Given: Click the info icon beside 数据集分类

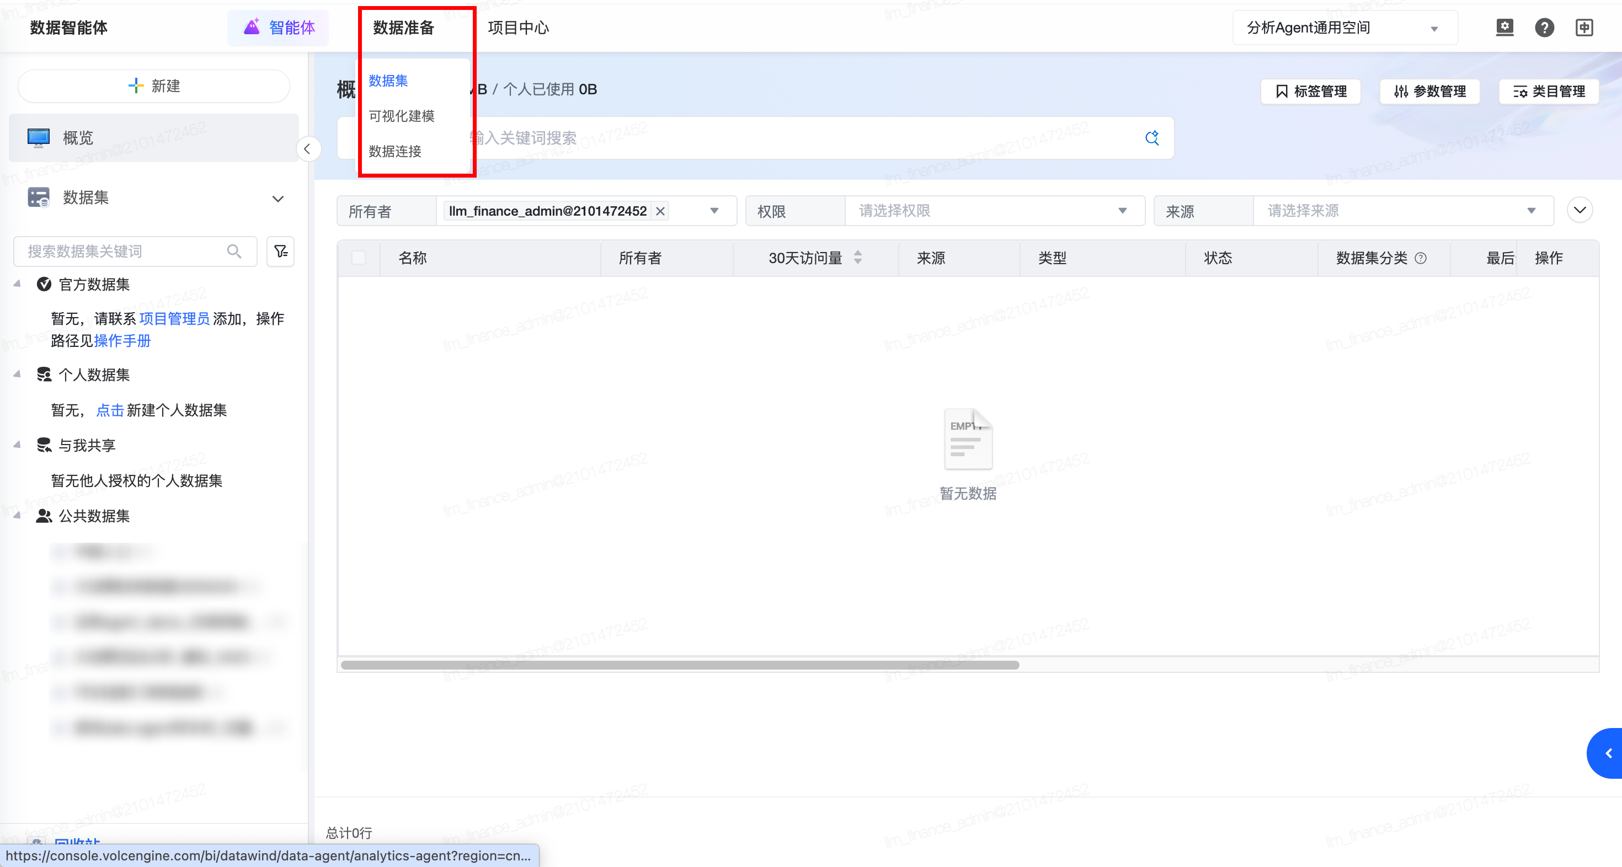Looking at the screenshot, I should tap(1421, 258).
